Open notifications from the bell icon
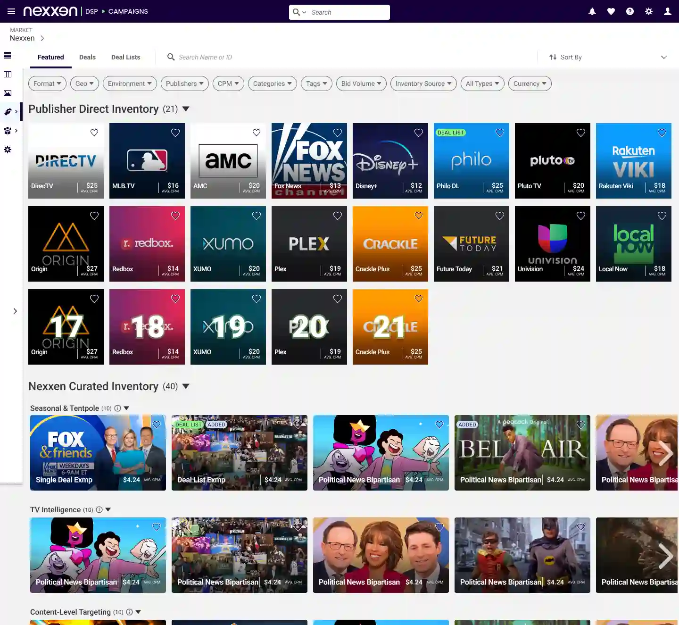The width and height of the screenshot is (679, 625). pyautogui.click(x=592, y=11)
